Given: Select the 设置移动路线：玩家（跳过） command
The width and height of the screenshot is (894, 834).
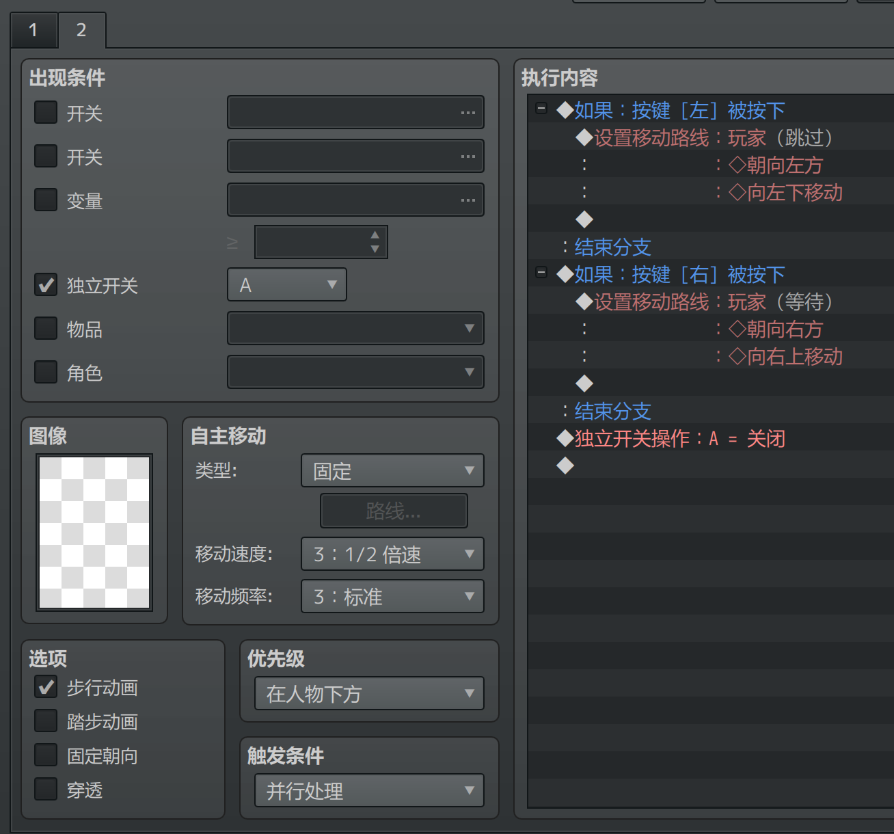Looking at the screenshot, I should tap(705, 137).
